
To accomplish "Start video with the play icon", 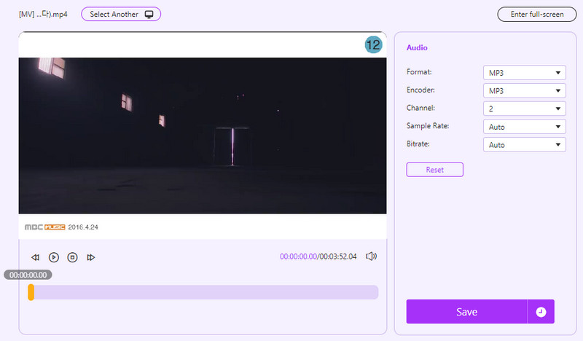I will tap(53, 257).
